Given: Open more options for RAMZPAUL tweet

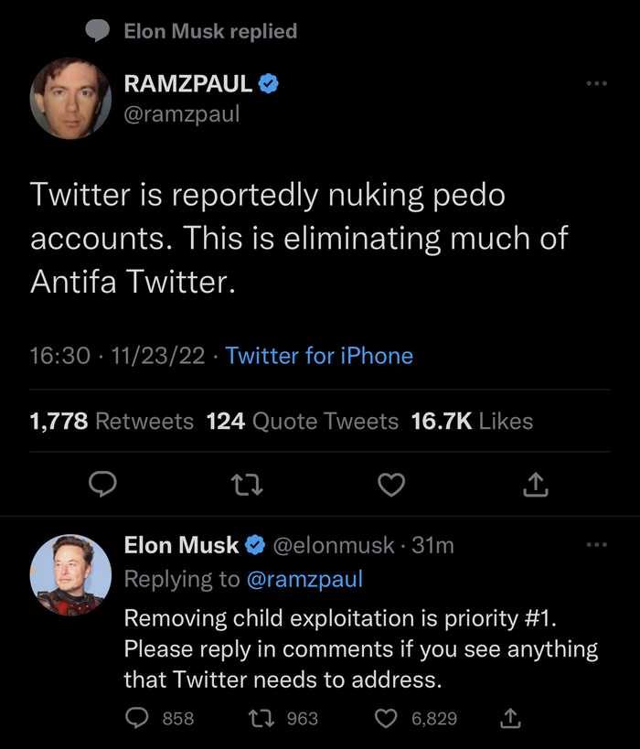Looking at the screenshot, I should point(596,84).
